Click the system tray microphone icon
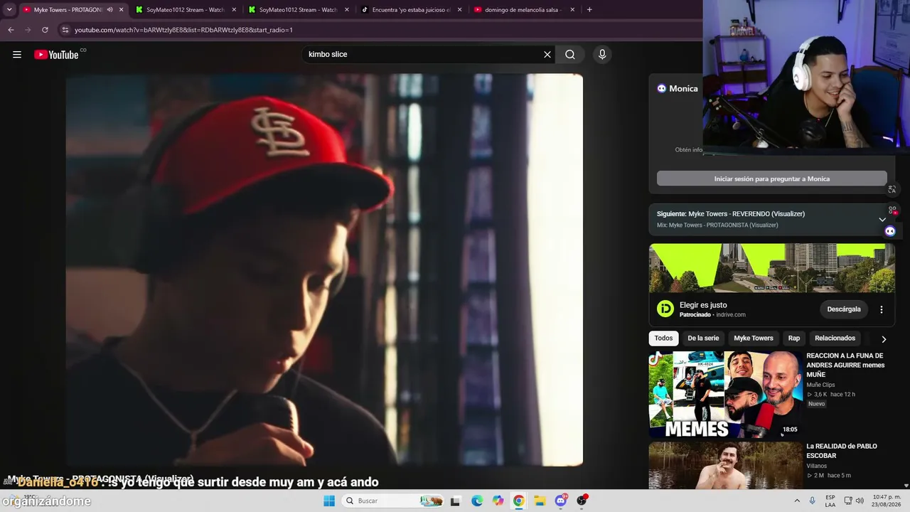This screenshot has width=910, height=512. 813,501
